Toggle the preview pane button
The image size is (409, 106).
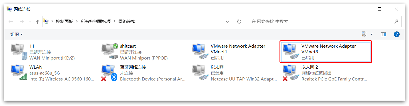(x=384, y=34)
